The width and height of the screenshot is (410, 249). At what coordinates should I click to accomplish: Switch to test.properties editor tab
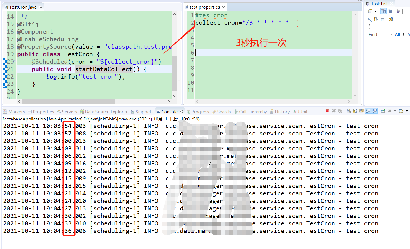(x=205, y=7)
